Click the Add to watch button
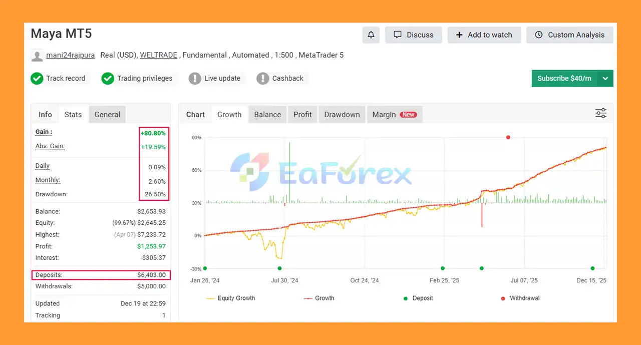This screenshot has width=641, height=345. click(484, 35)
